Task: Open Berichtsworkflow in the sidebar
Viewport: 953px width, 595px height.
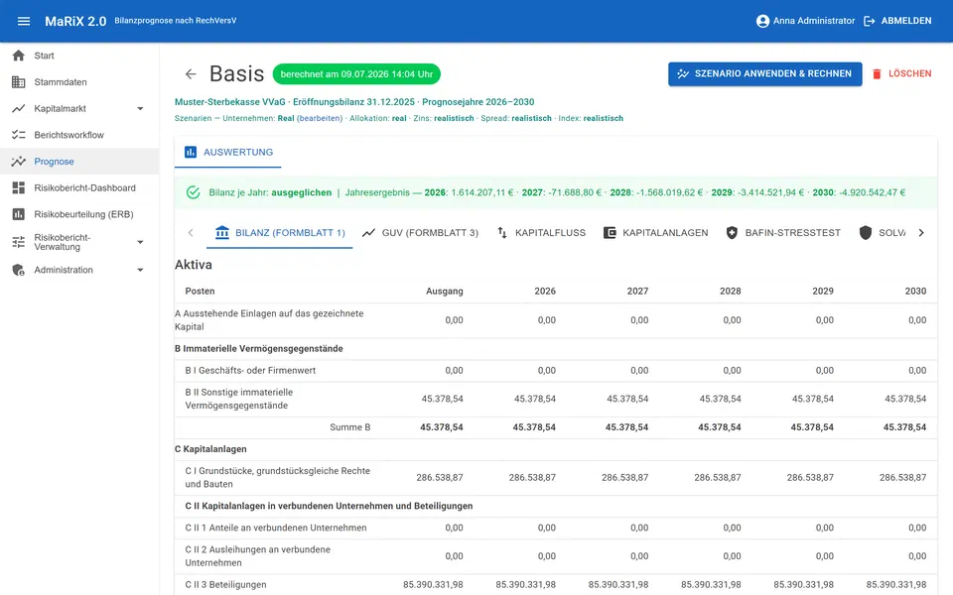Action: (79, 135)
